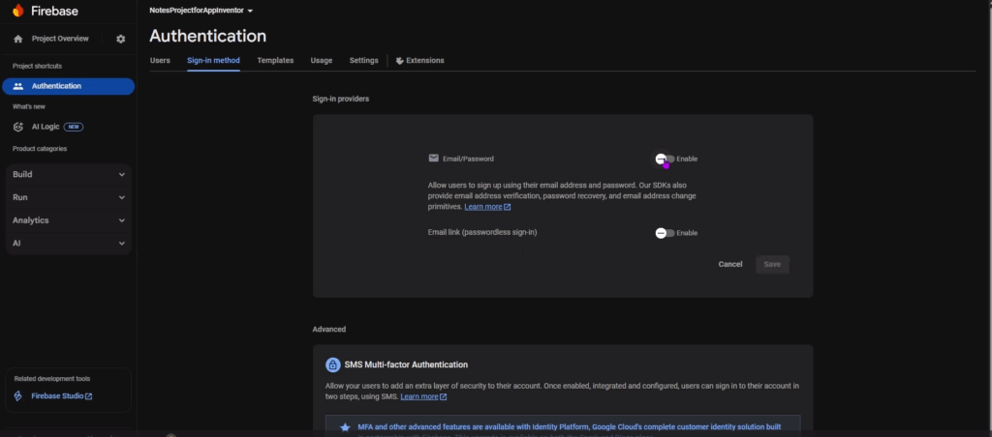Click the Project Overview home icon
The image size is (992, 437).
[x=17, y=39]
